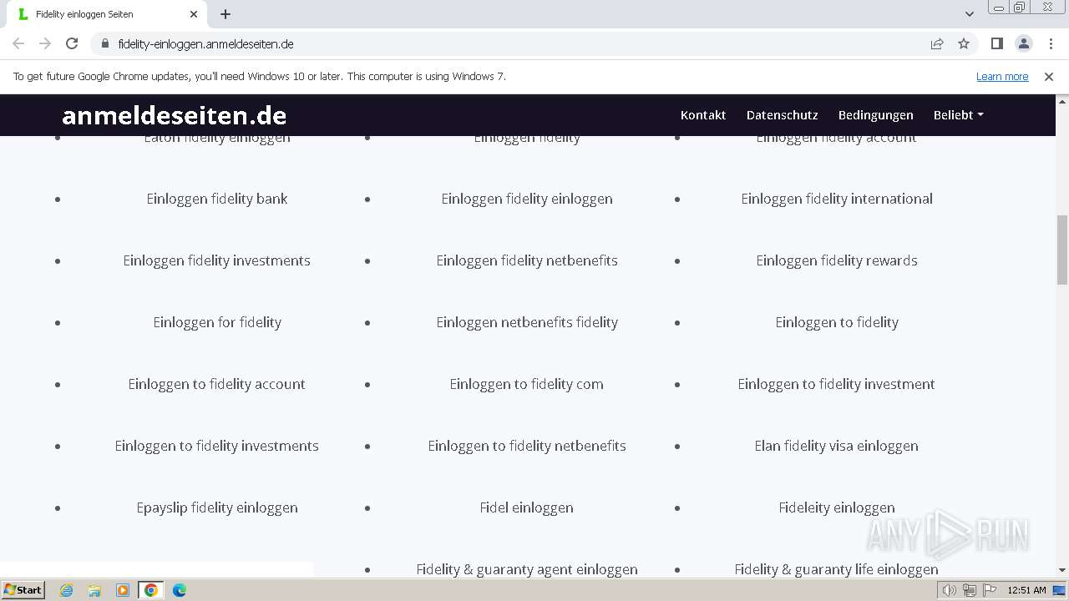Open the Datenschutz menu item
This screenshot has width=1069, height=601.
pos(782,115)
